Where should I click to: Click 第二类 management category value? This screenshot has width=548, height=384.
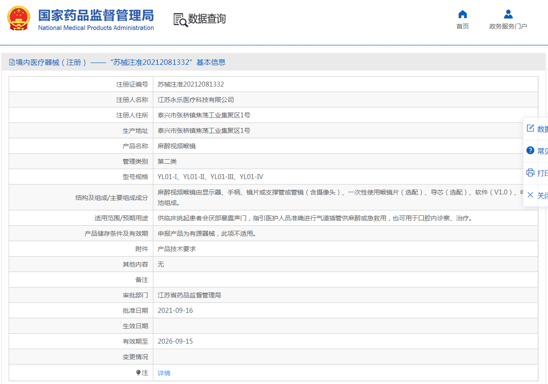coord(167,161)
